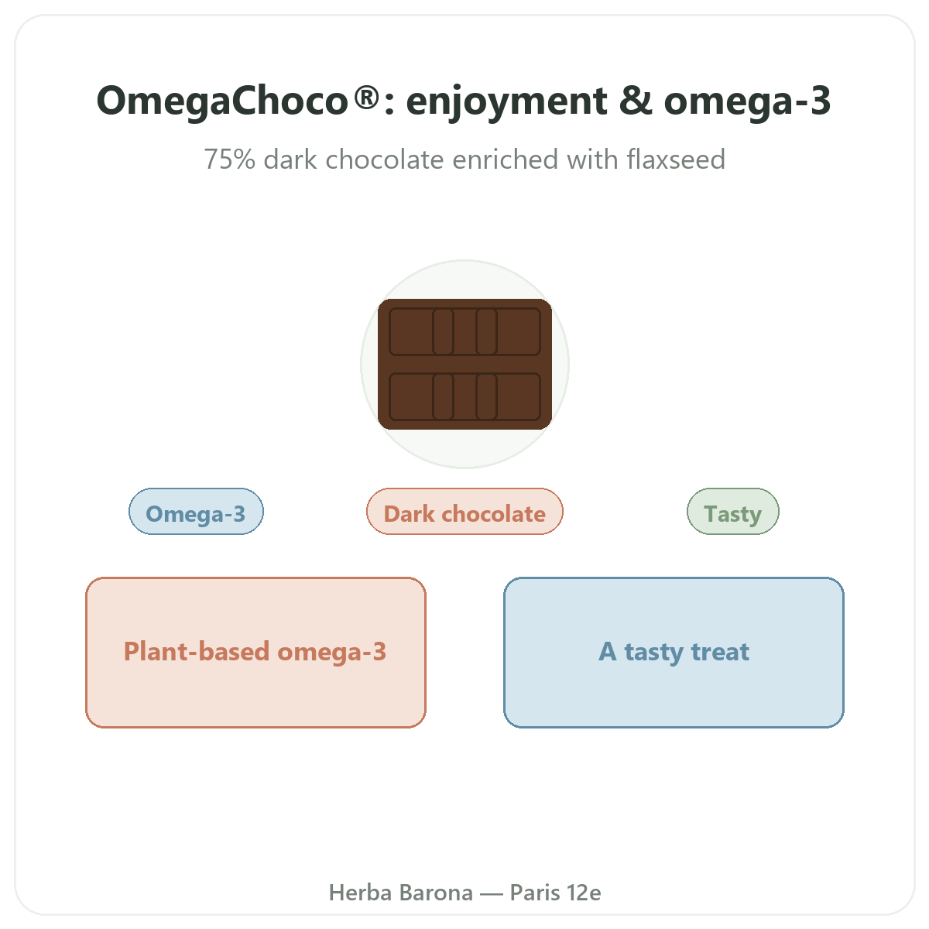
Task: Choose the Tasty pill tag
Action: click(733, 512)
